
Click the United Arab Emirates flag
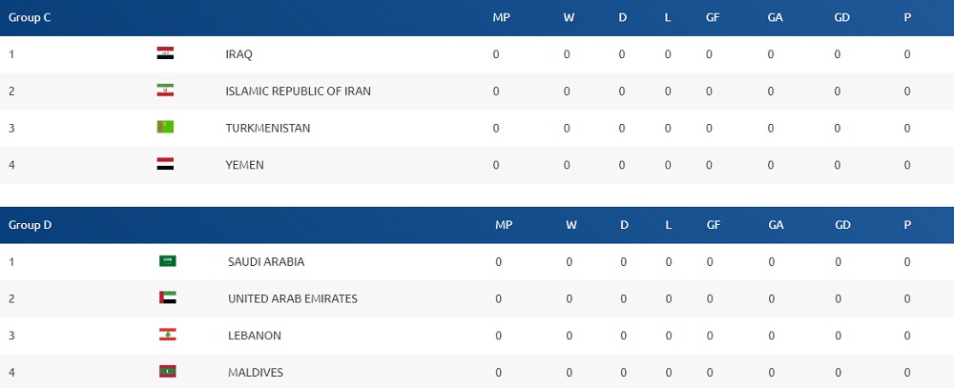coord(167,298)
